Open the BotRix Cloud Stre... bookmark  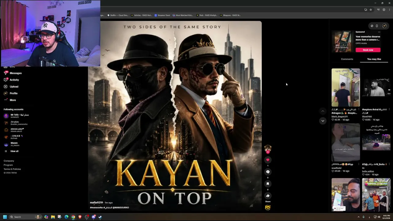[118, 15]
